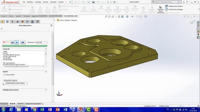Screen dimensions: 200x112
Task: Switch to Studio di movimento 1 tab
Action: [x=33, y=104]
